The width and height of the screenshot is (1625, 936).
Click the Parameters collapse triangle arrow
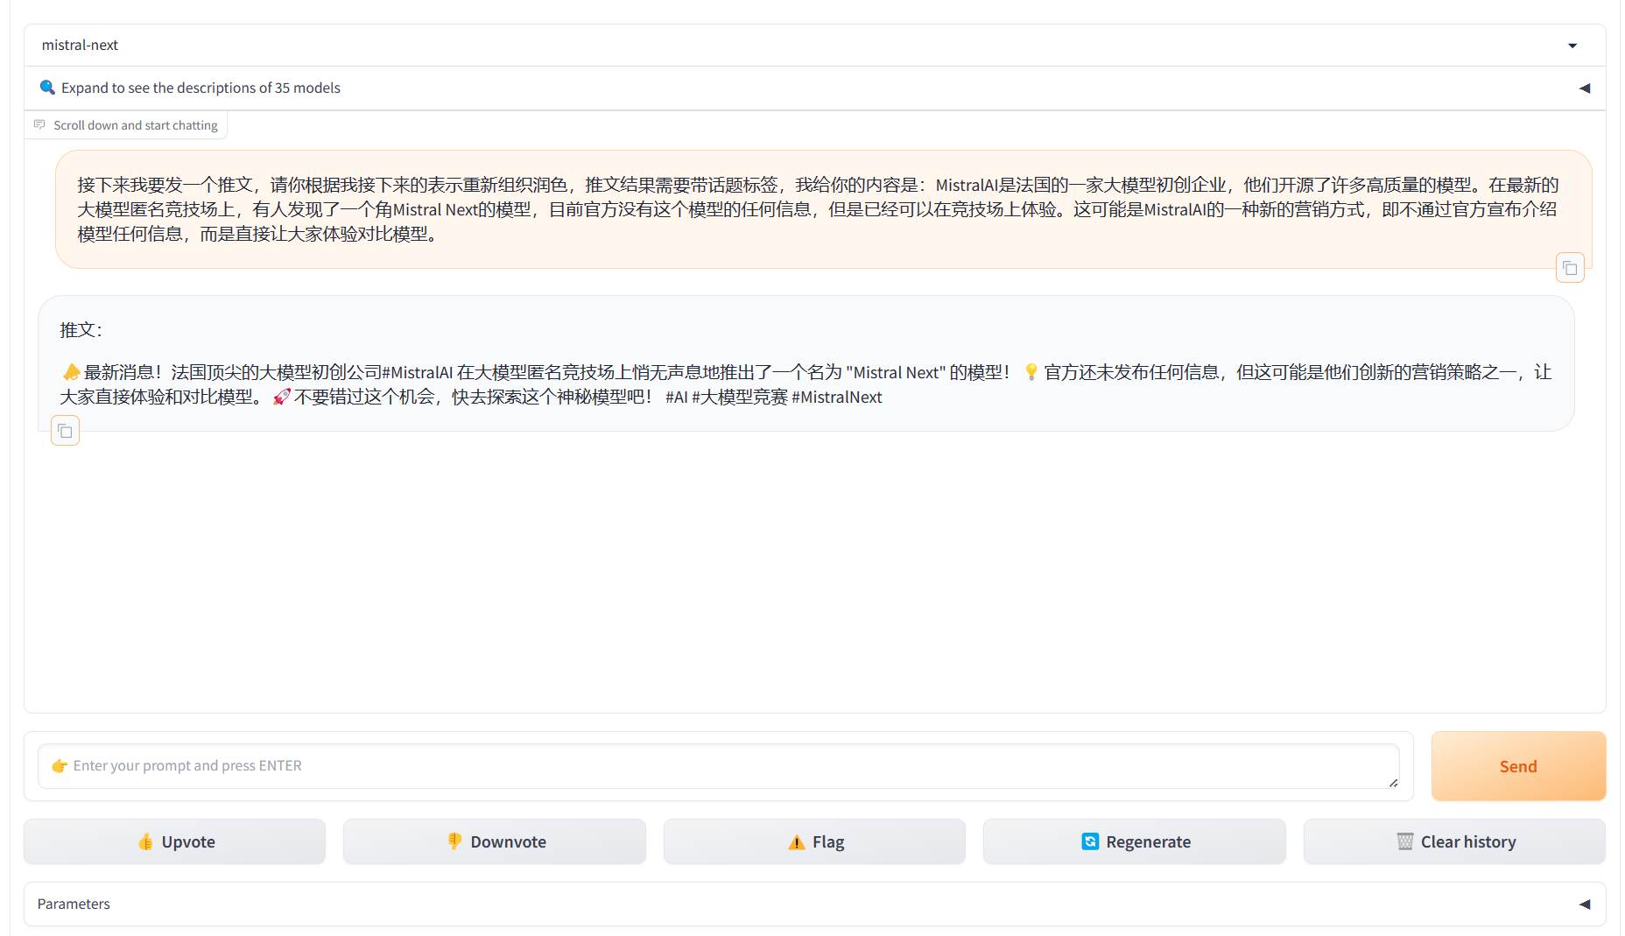click(x=1584, y=904)
